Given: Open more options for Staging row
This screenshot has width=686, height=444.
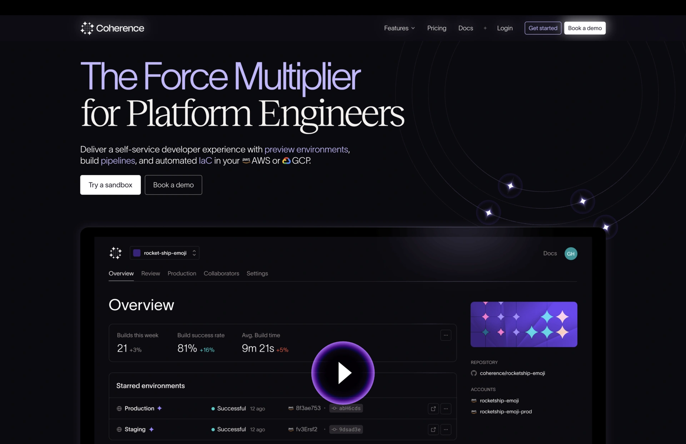Looking at the screenshot, I should click(x=446, y=429).
